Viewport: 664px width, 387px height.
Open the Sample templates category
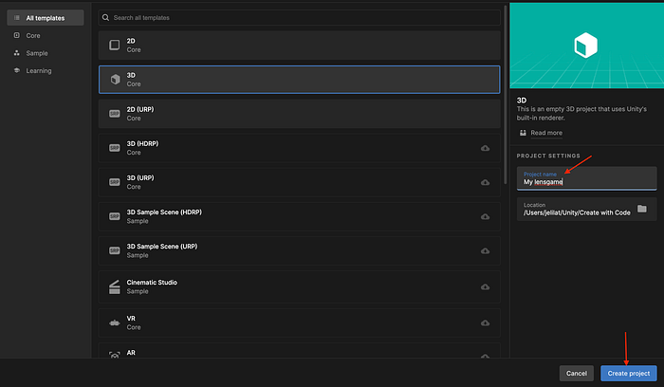pos(37,53)
